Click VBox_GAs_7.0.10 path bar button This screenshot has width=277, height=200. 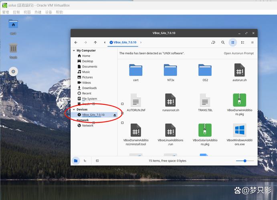pyautogui.click(x=123, y=42)
